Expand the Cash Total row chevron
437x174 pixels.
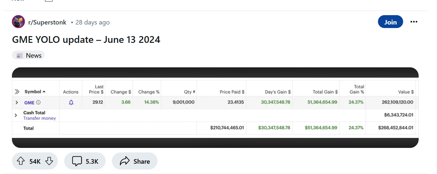16,115
